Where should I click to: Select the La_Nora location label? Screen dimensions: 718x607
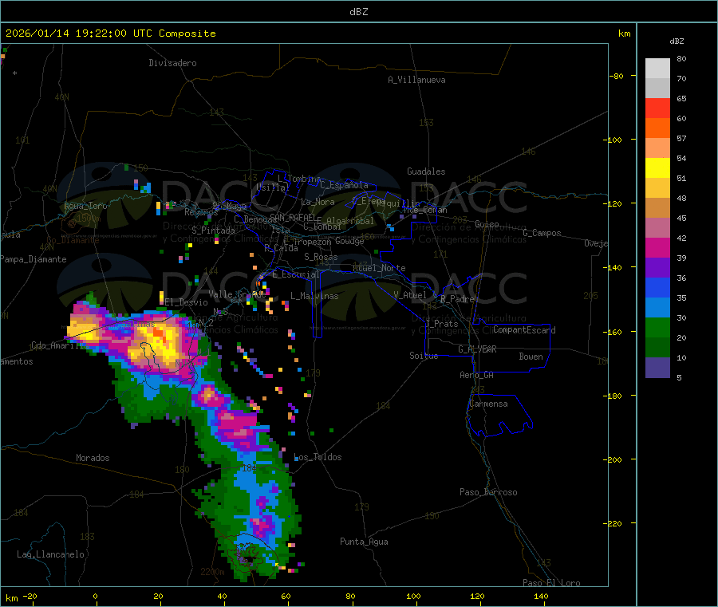click(318, 202)
